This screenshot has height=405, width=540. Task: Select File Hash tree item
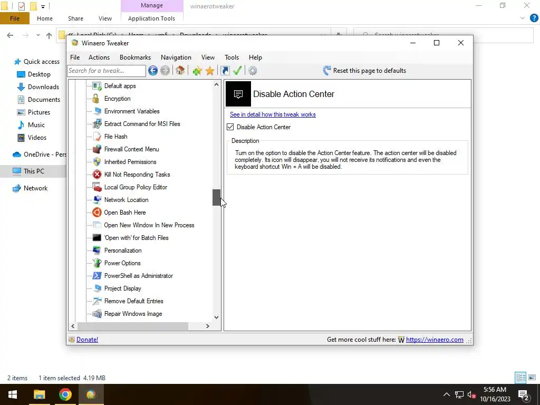click(x=115, y=137)
